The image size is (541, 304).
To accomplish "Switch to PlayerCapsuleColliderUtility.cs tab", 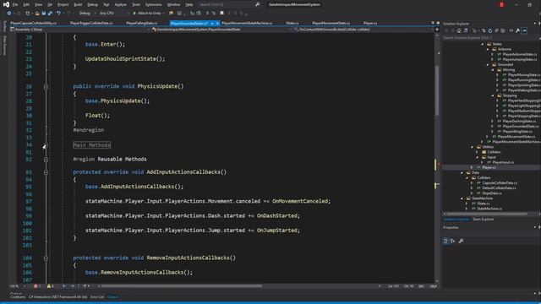I will tap(34, 23).
